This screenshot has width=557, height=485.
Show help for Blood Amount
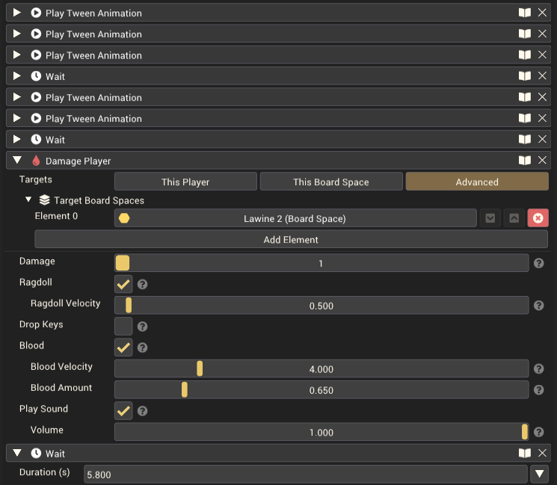click(538, 390)
